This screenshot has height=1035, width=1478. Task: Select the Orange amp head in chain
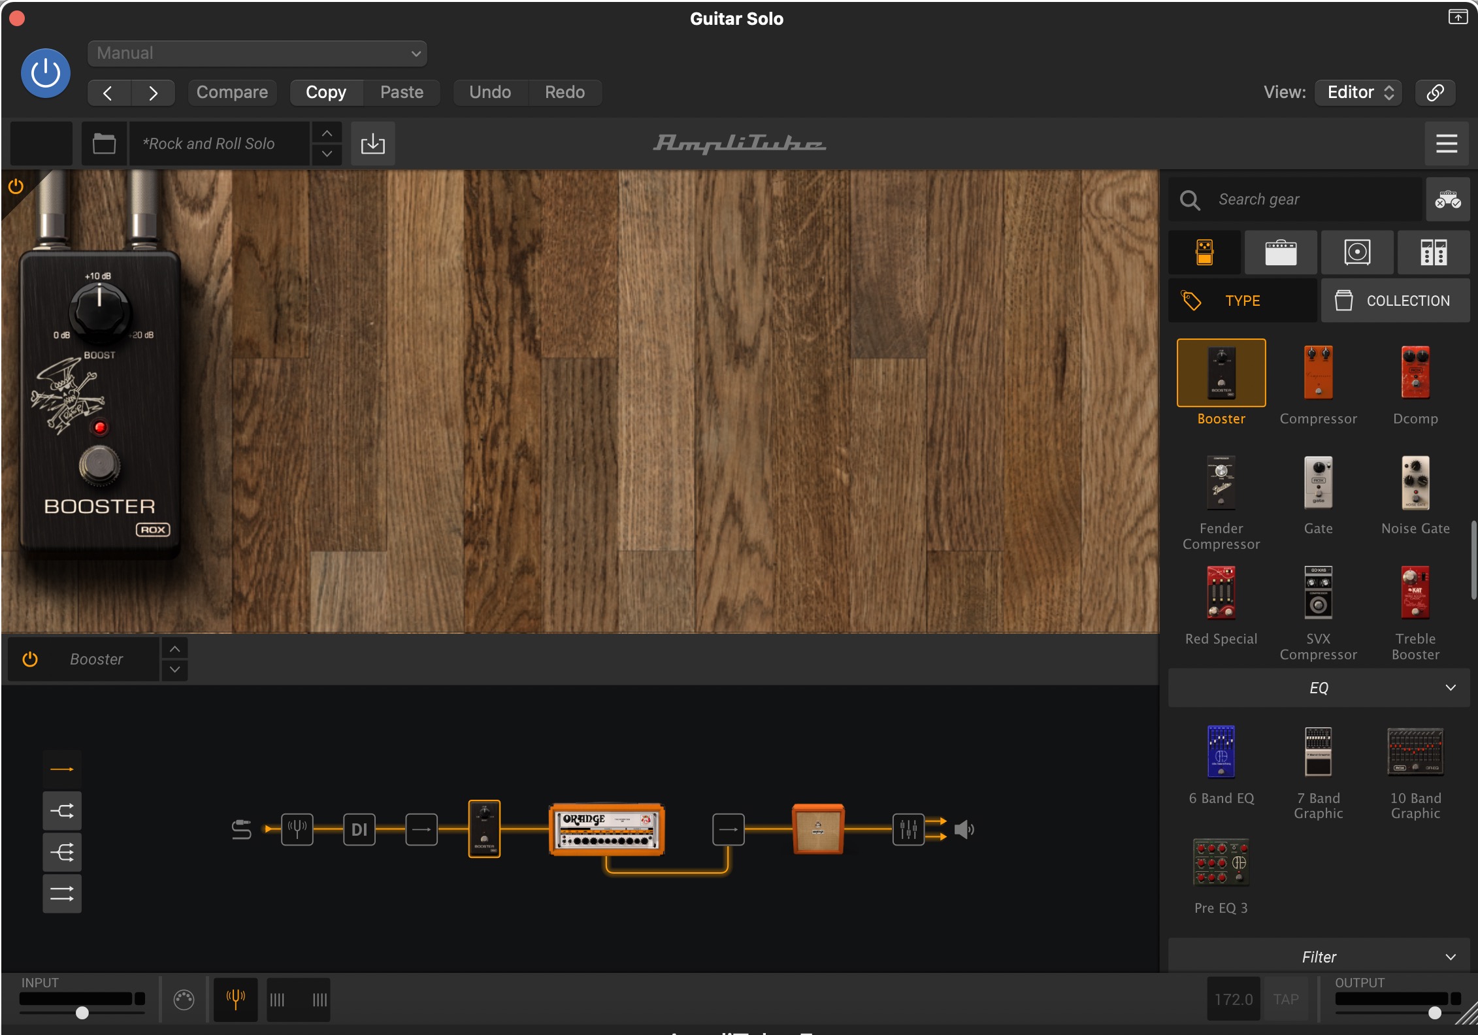(607, 829)
